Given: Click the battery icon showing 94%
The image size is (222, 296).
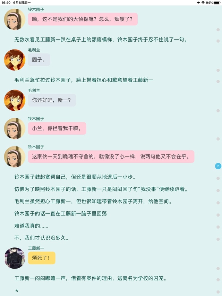Looking at the screenshot, I should 217,2.
